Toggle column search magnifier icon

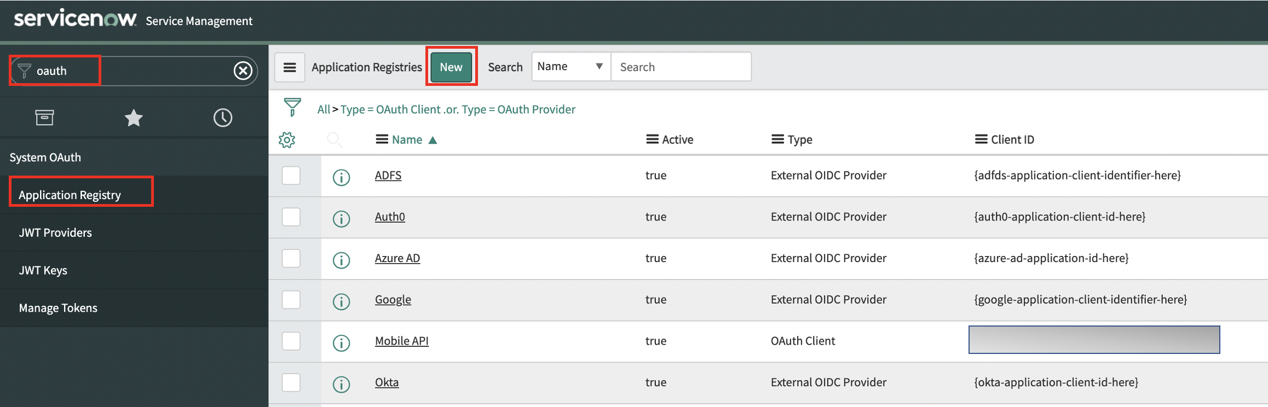(335, 140)
